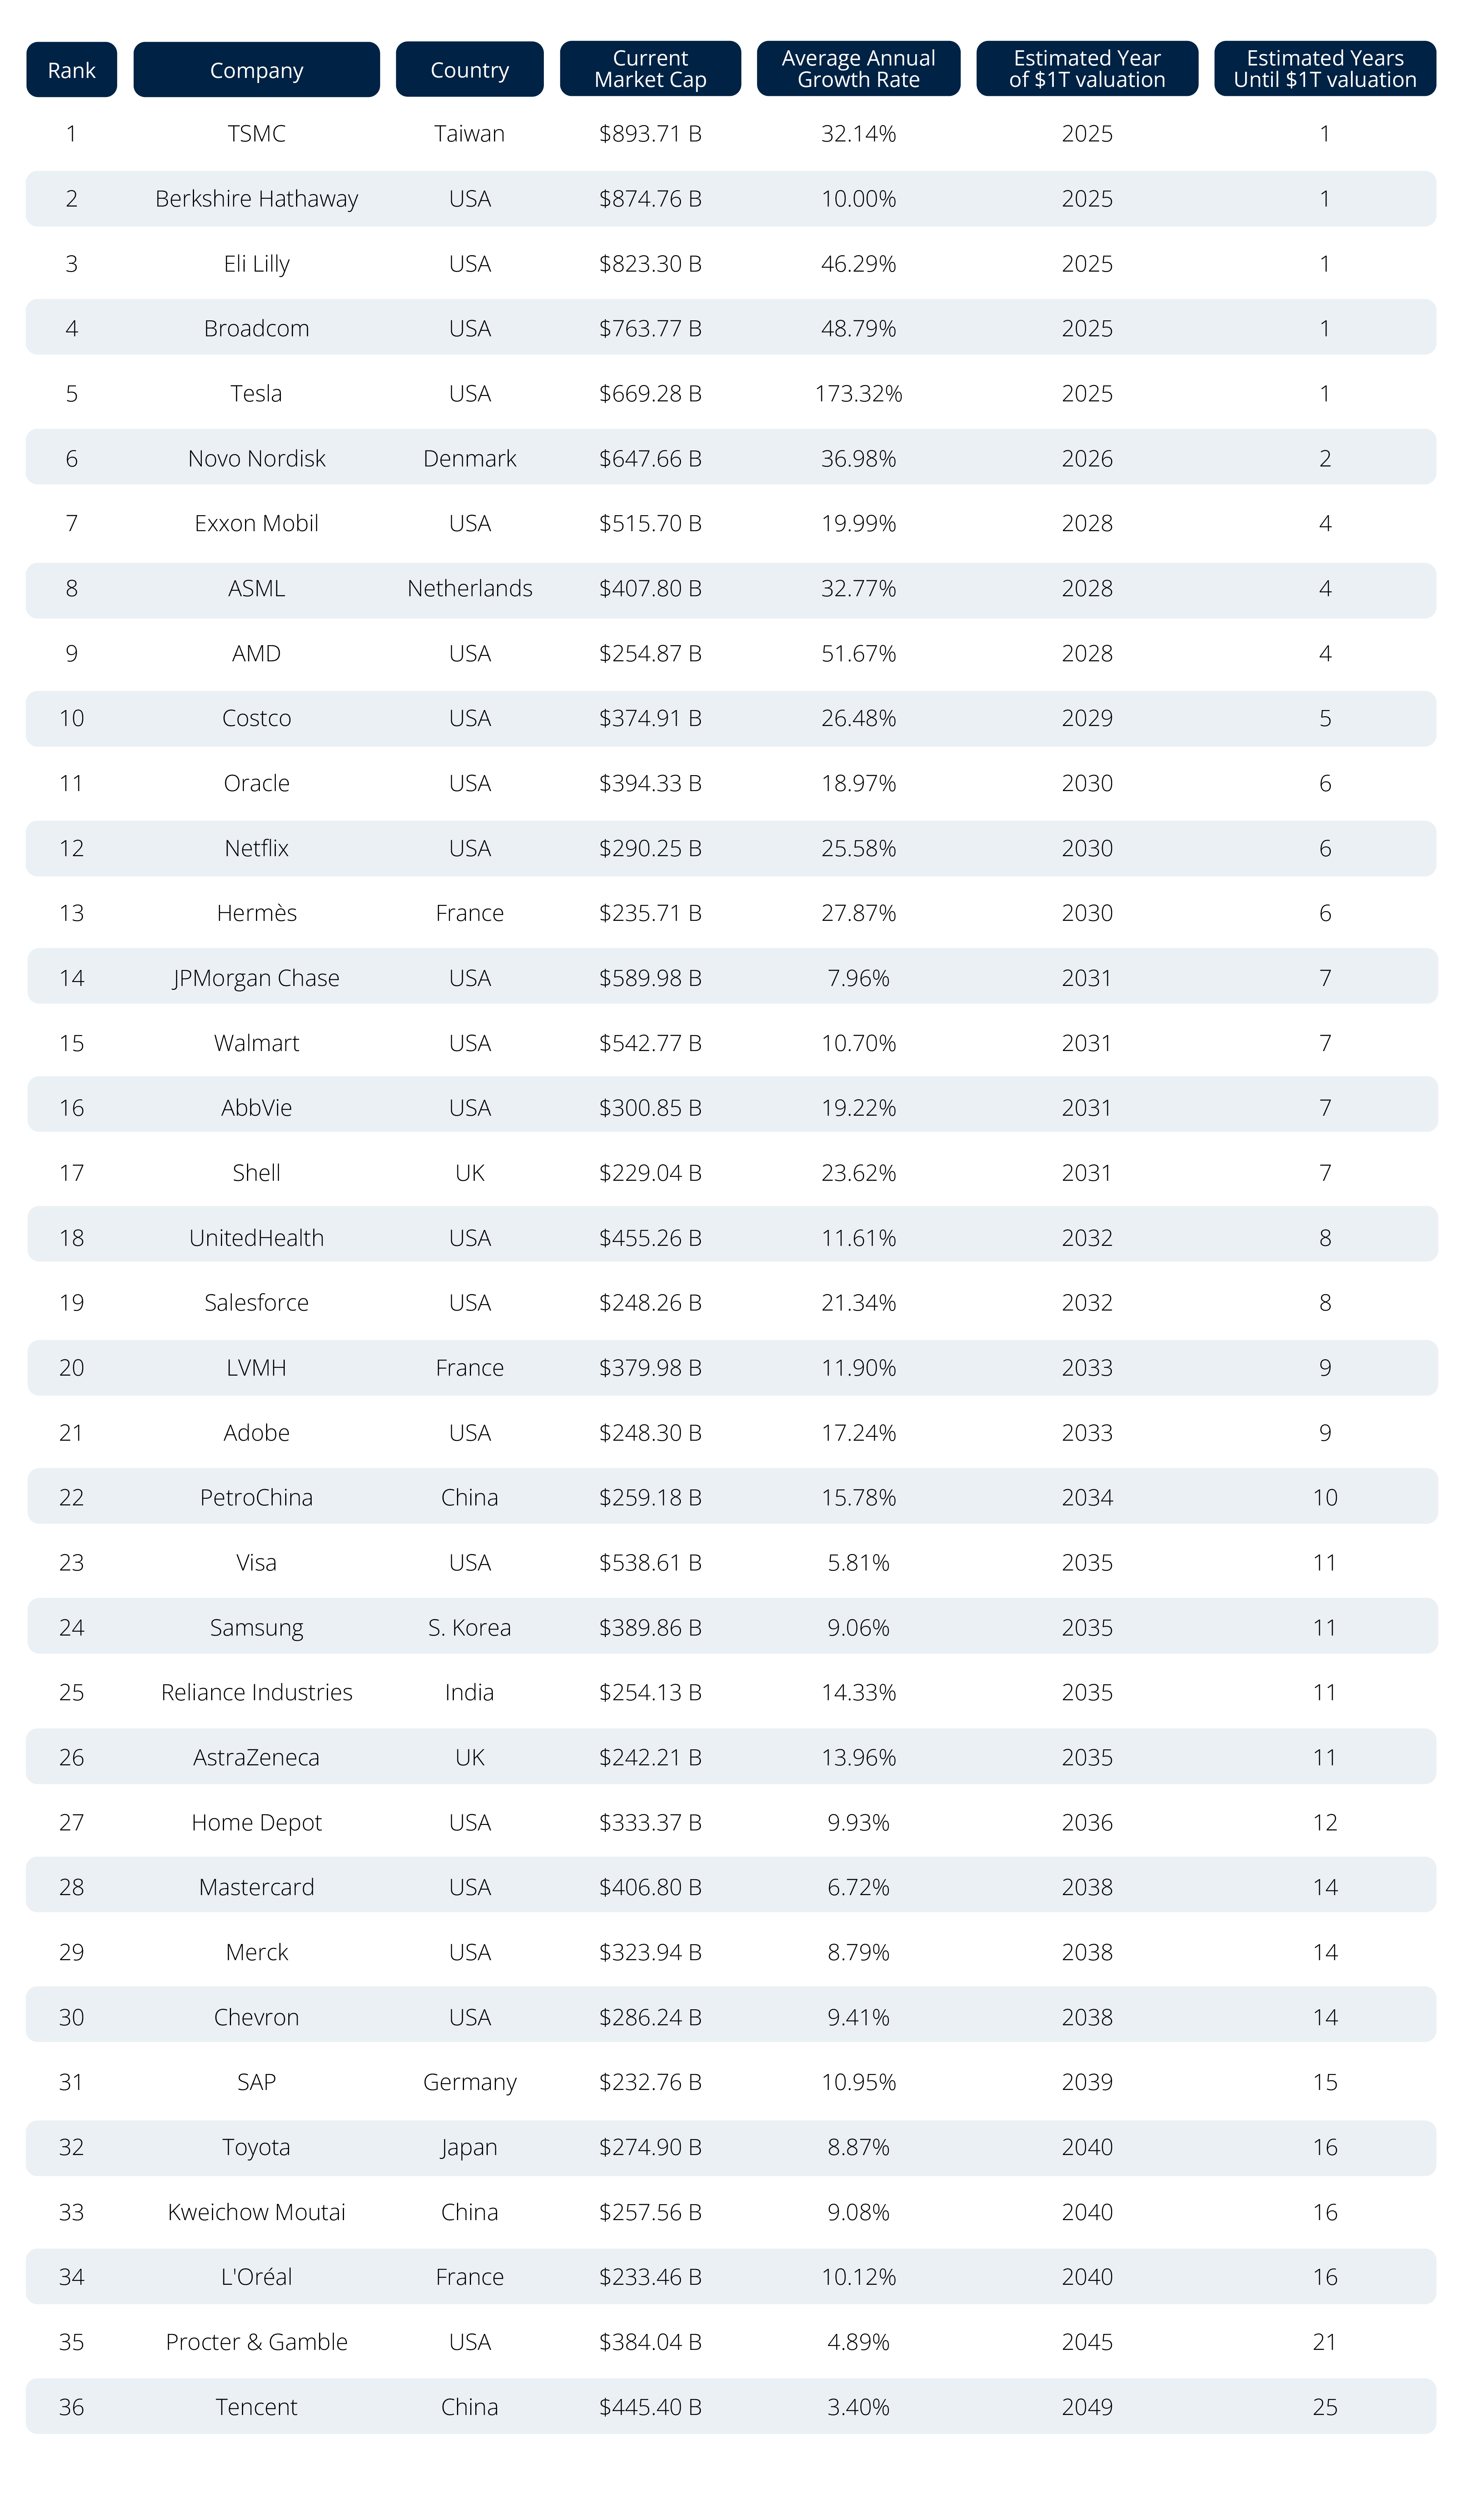Click the Novo Nordisk row name
The image size is (1466, 2512).
[x=256, y=459]
